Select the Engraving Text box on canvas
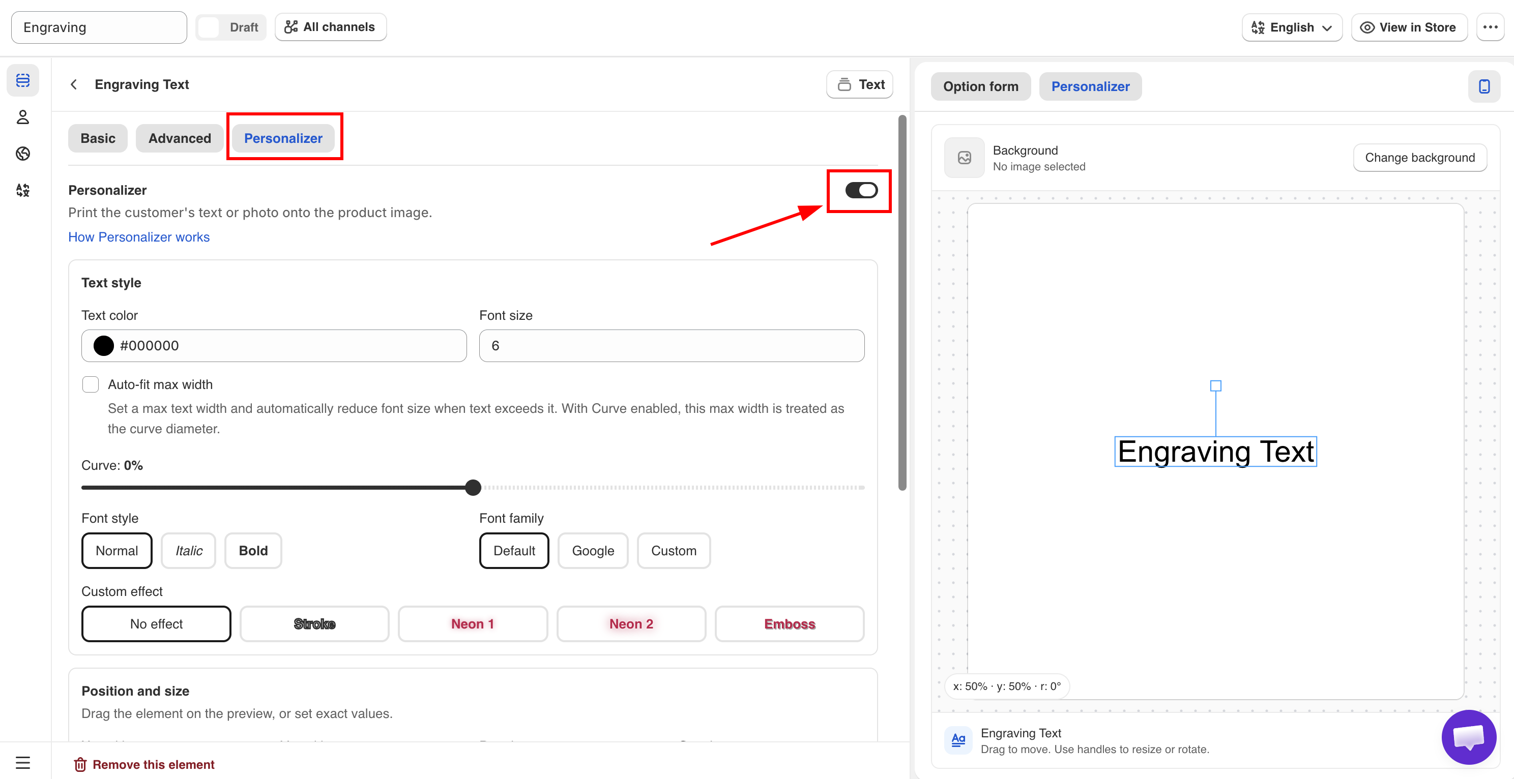The width and height of the screenshot is (1514, 779). tap(1215, 452)
